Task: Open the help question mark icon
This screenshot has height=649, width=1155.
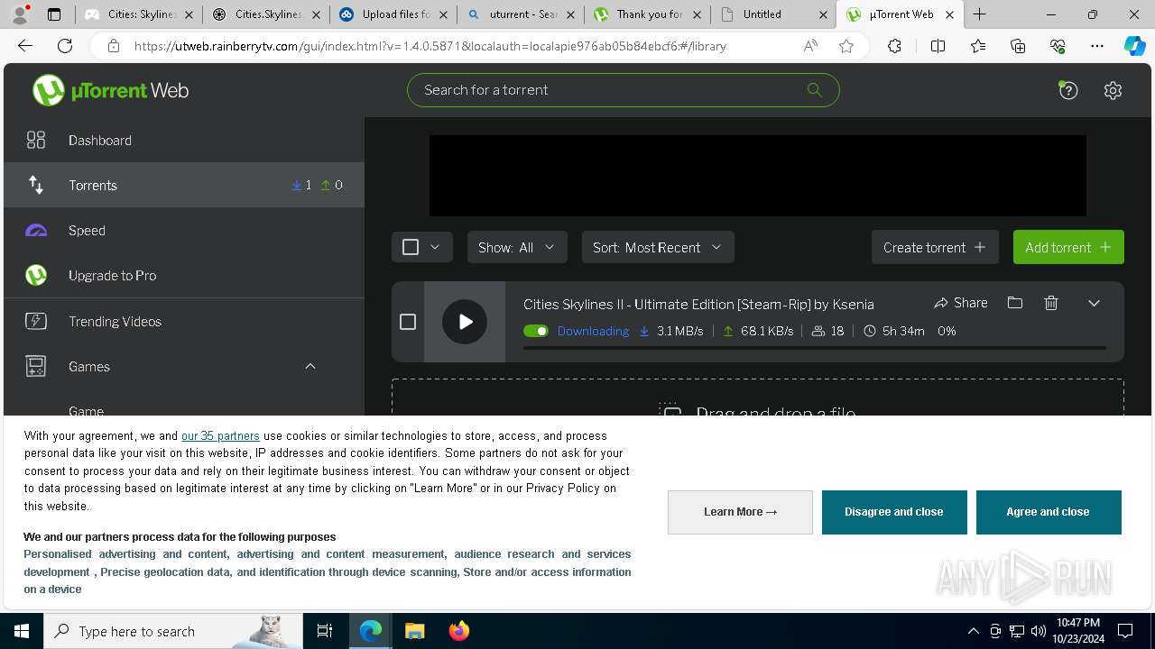Action: (1068, 90)
